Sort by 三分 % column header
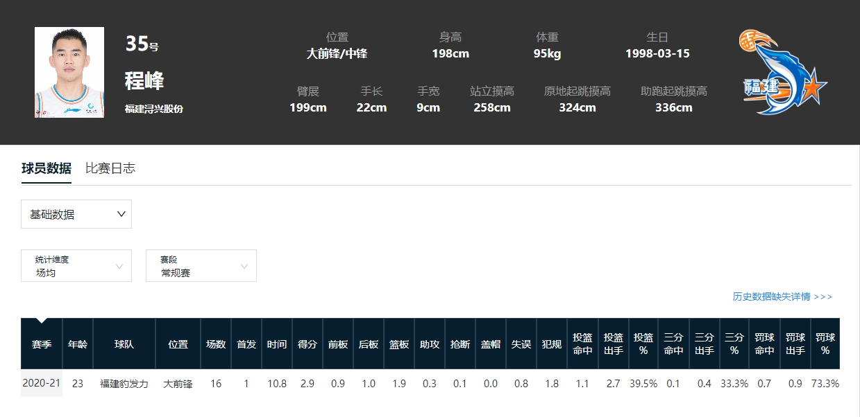 point(734,344)
